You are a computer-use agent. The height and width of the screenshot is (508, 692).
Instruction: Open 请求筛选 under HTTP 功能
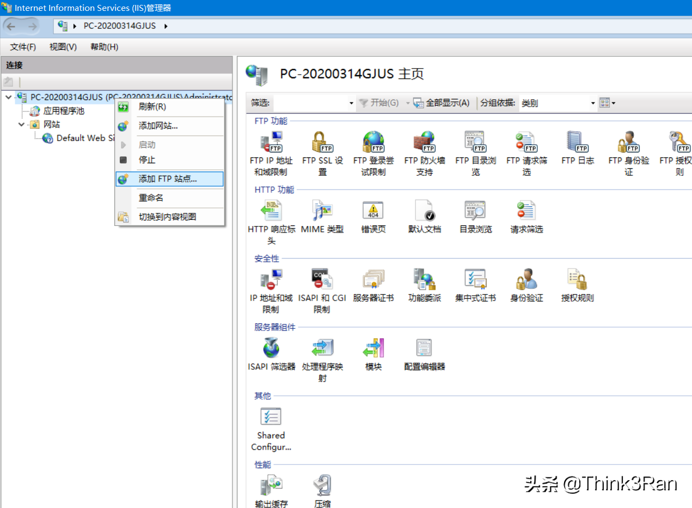[526, 217]
